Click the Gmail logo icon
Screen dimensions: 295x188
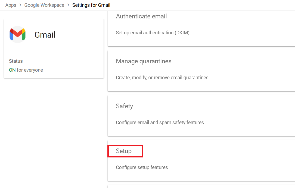17,34
